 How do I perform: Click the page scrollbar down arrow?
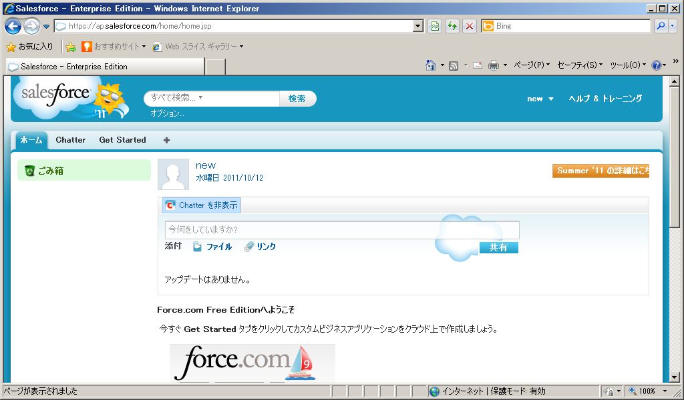pos(675,377)
